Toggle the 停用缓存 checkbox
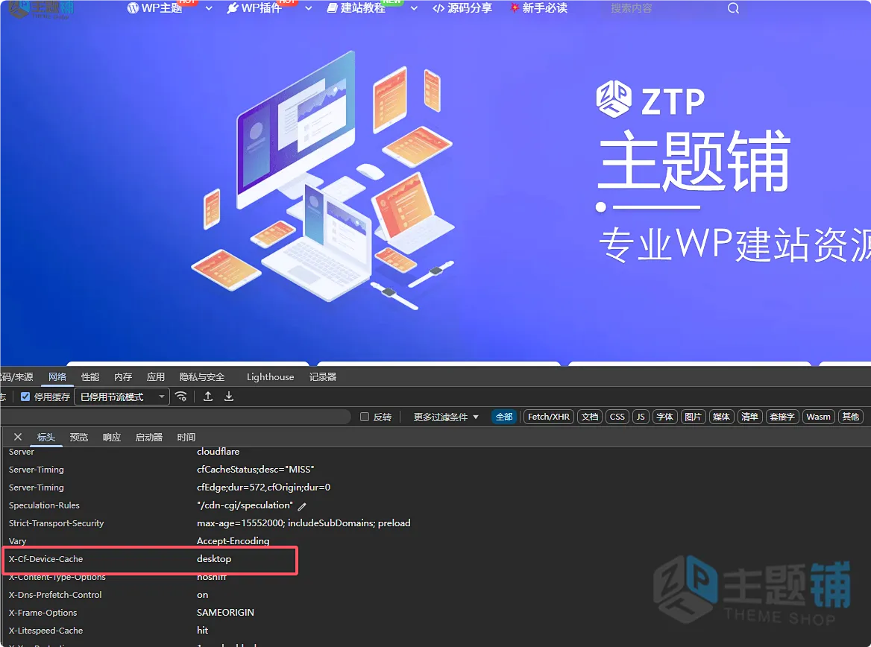Image resolution: width=871 pixels, height=647 pixels. (25, 397)
